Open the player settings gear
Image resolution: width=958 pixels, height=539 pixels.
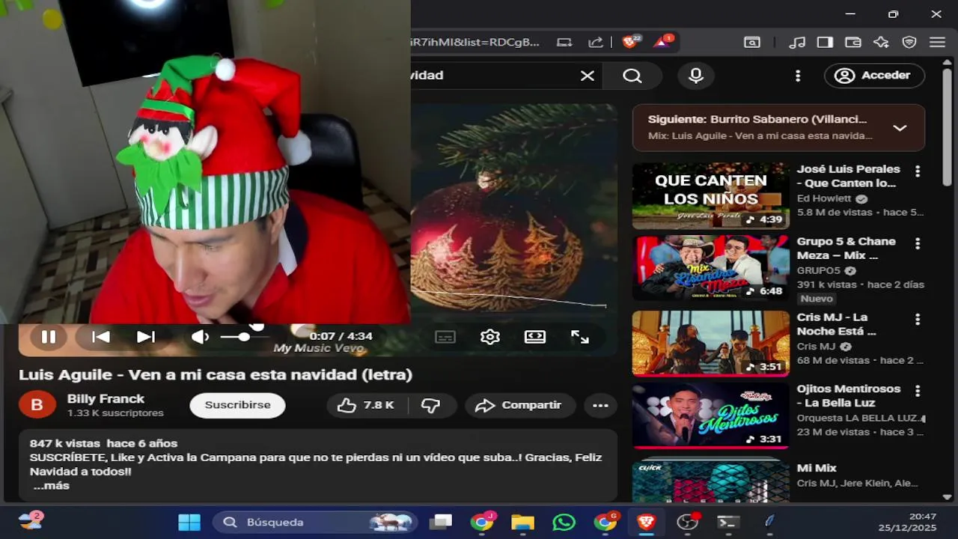(490, 337)
